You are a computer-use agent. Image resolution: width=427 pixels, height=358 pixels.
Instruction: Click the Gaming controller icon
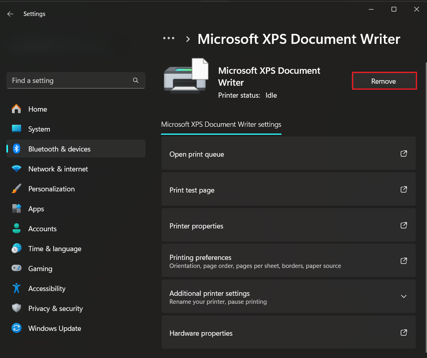pos(16,268)
